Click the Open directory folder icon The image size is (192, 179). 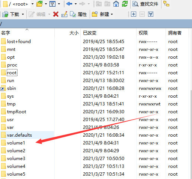39,4
